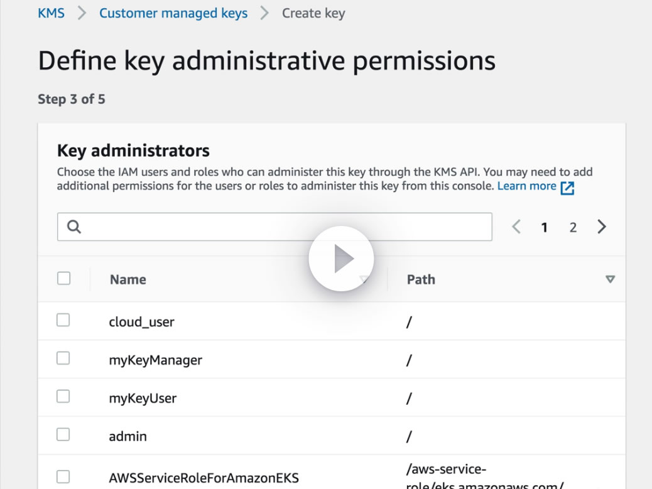Viewport: 652px width, 489px height.
Task: Check the select-all header checkbox
Action: click(x=63, y=278)
